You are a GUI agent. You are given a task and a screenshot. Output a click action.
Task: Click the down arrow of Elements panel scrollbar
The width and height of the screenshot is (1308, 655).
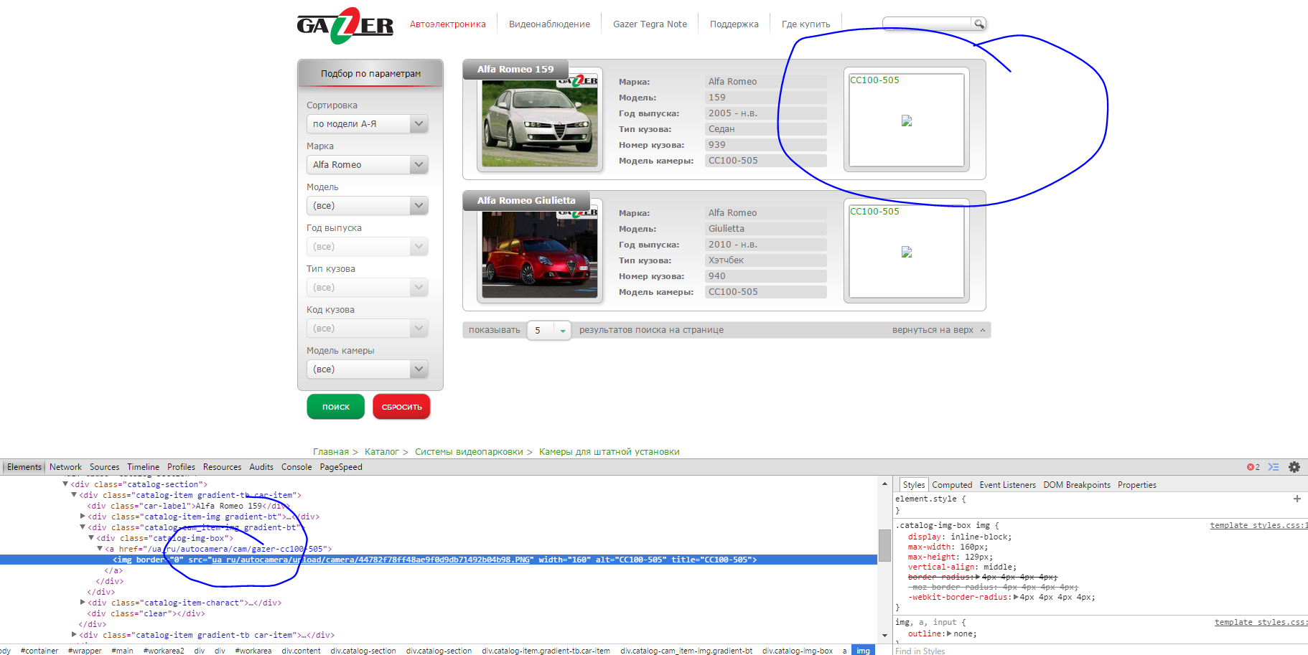click(884, 636)
